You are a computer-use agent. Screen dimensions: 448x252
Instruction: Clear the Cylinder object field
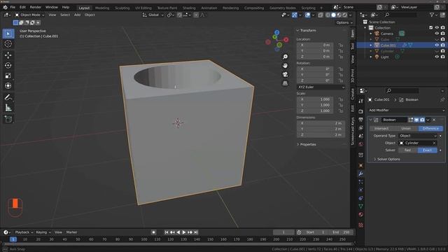[x=434, y=143]
